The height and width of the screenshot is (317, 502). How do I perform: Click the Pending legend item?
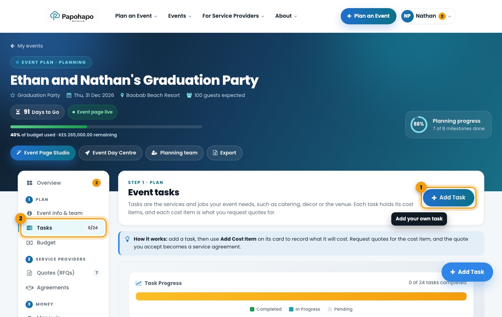(340, 309)
